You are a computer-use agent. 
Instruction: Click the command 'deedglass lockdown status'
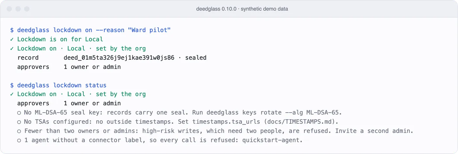[62, 85]
